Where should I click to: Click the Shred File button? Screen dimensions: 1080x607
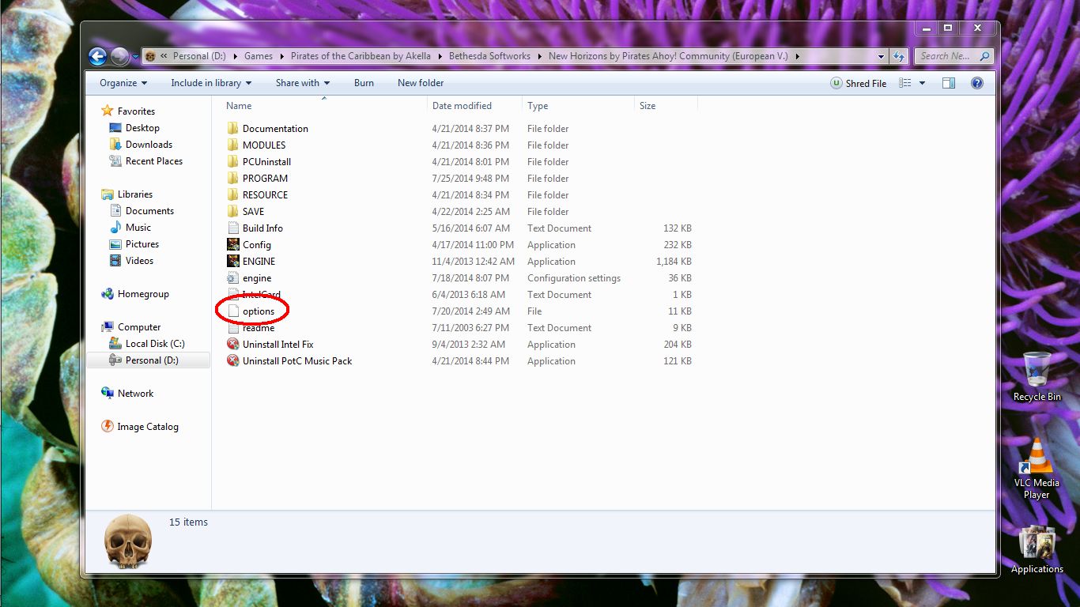pos(859,83)
